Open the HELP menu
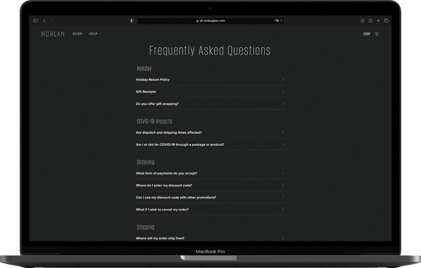This screenshot has height=268, width=421. [x=93, y=34]
